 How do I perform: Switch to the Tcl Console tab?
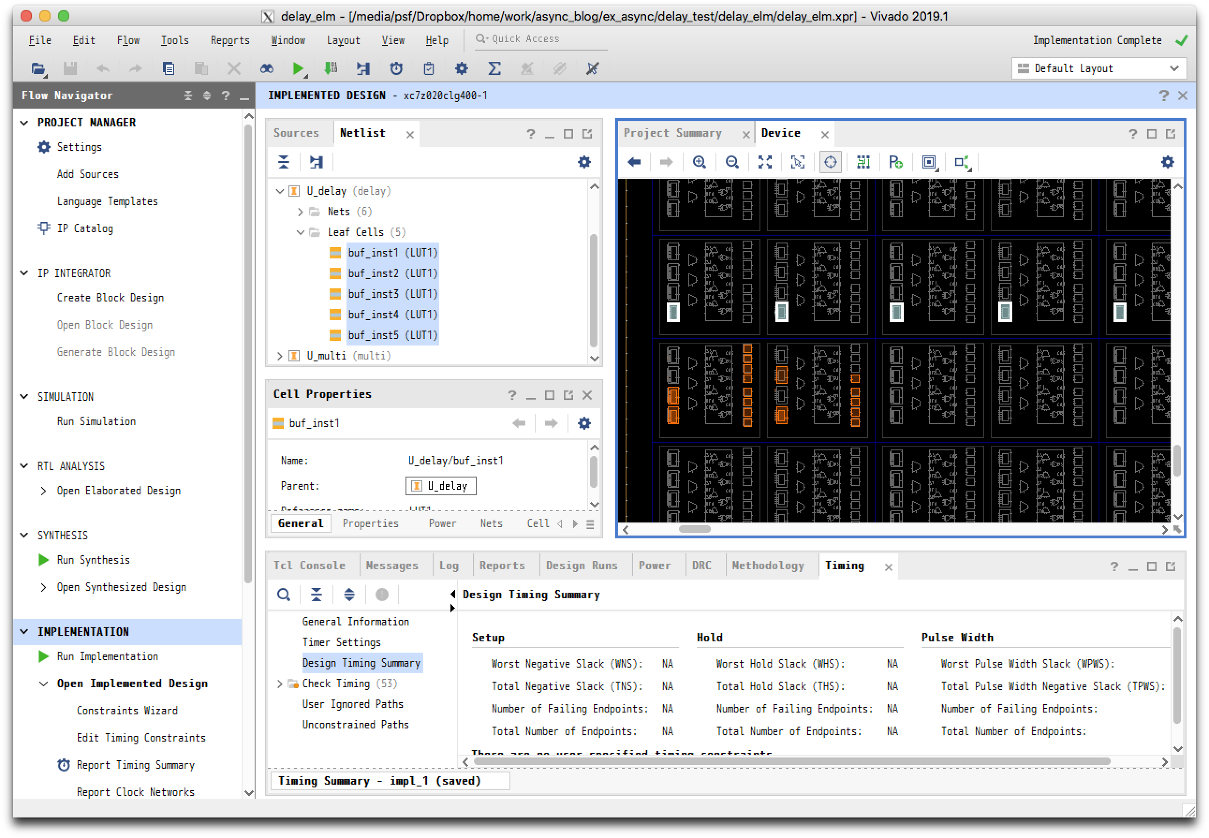[309, 566]
